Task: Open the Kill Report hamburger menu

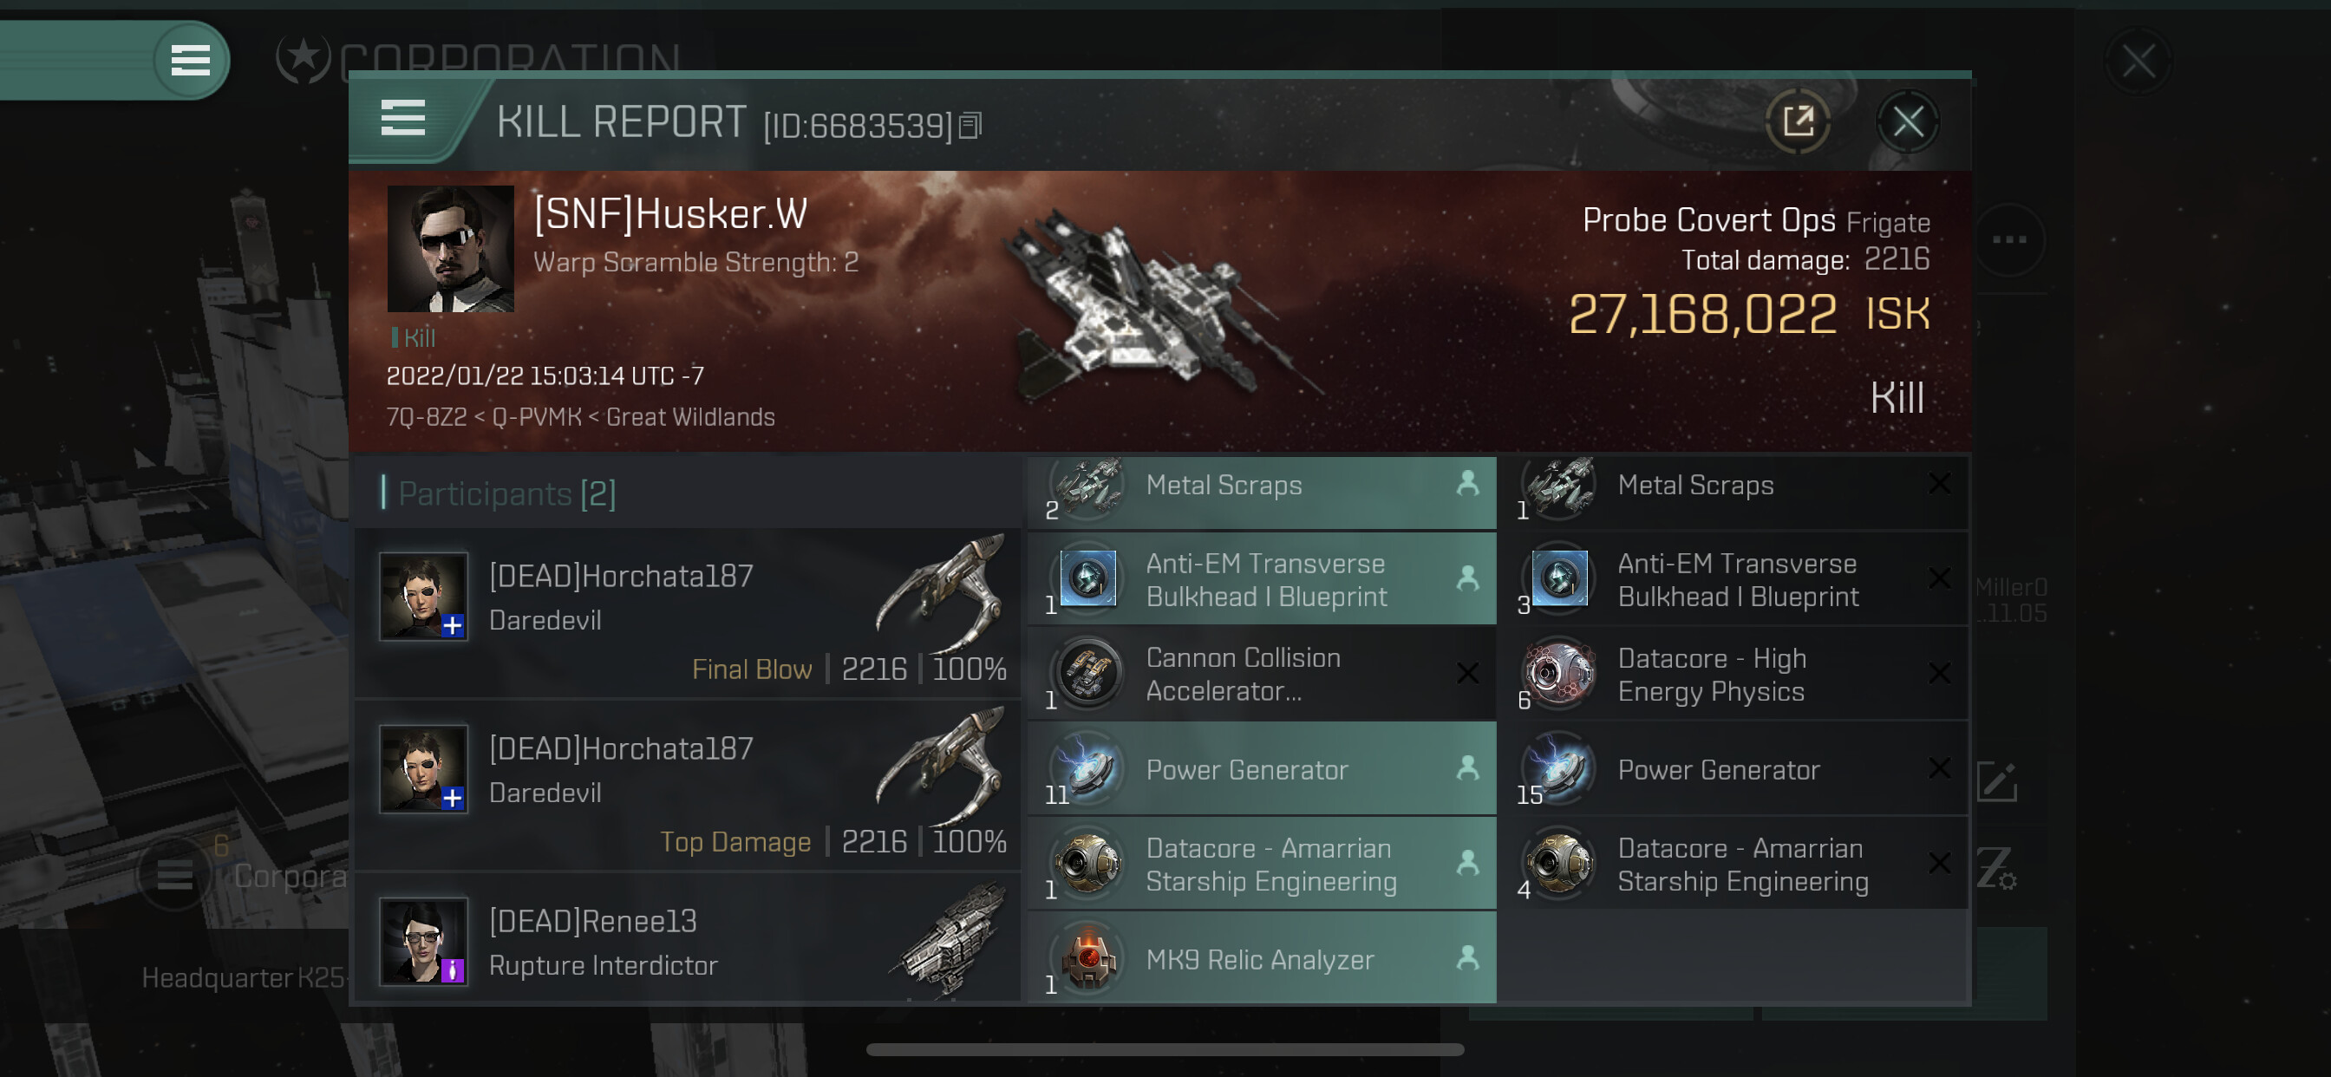Action: (402, 119)
